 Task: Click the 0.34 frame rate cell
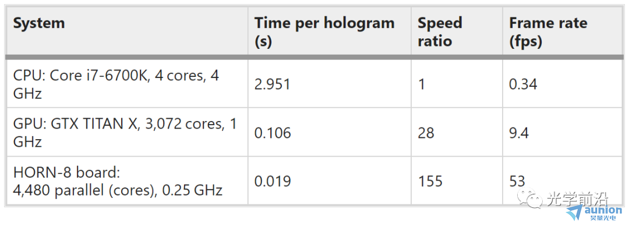click(x=523, y=84)
